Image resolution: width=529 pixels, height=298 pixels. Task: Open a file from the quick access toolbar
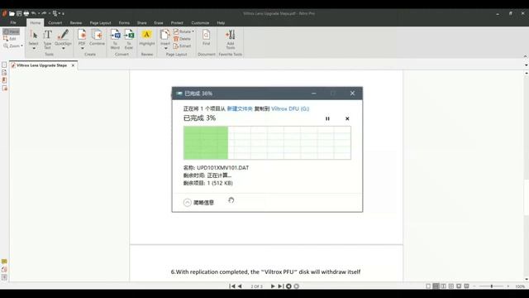pyautogui.click(x=12, y=13)
